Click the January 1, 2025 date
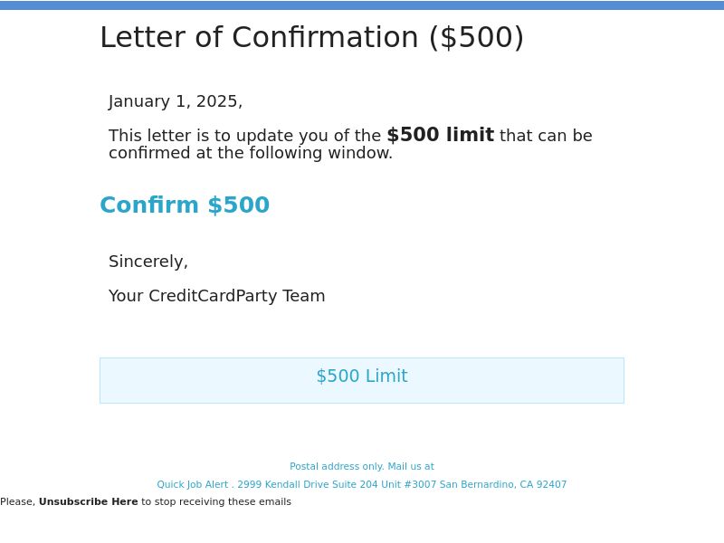The width and height of the screenshot is (724, 543). pyautogui.click(x=176, y=101)
